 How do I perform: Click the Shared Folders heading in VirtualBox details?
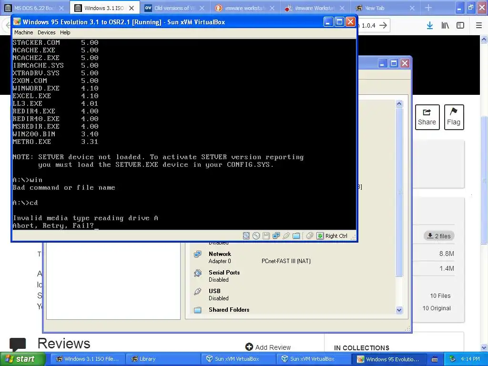[229, 310]
